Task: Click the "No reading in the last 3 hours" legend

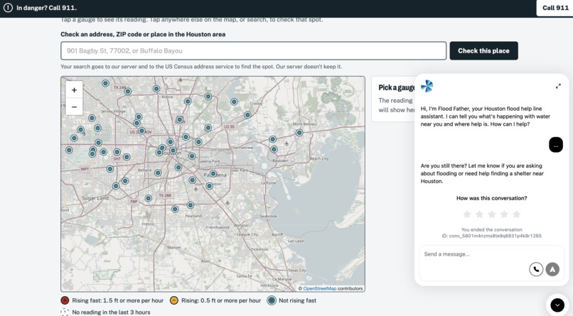Action: tap(106, 312)
